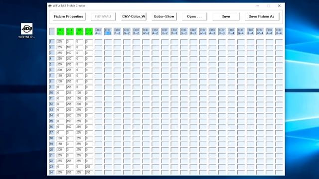The height and width of the screenshot is (179, 319).
Task: Switch to CMY-Color_W mode
Action: [134, 16]
